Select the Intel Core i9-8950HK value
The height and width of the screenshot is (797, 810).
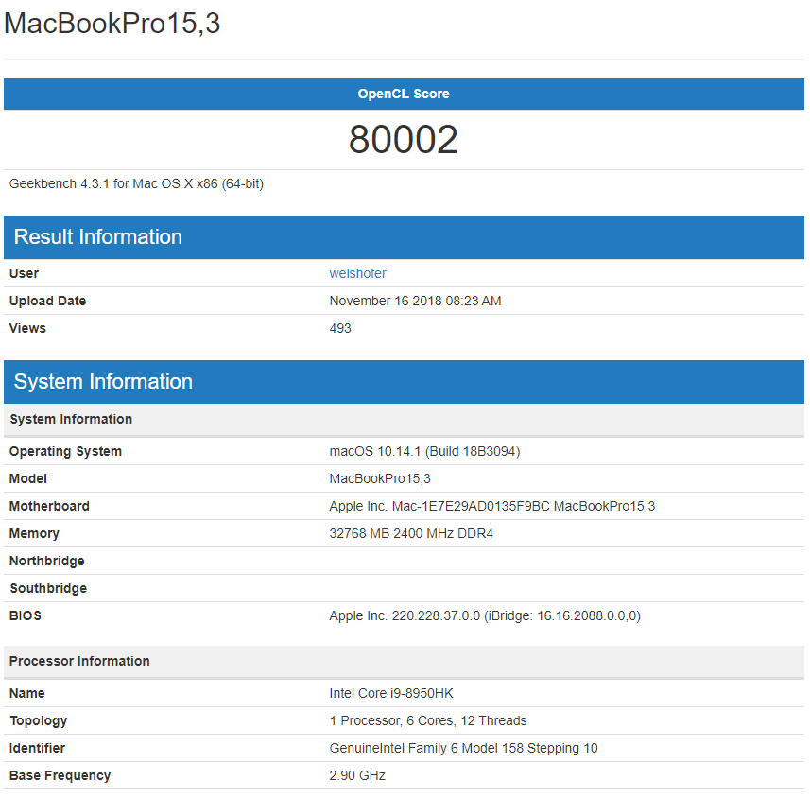(391, 693)
